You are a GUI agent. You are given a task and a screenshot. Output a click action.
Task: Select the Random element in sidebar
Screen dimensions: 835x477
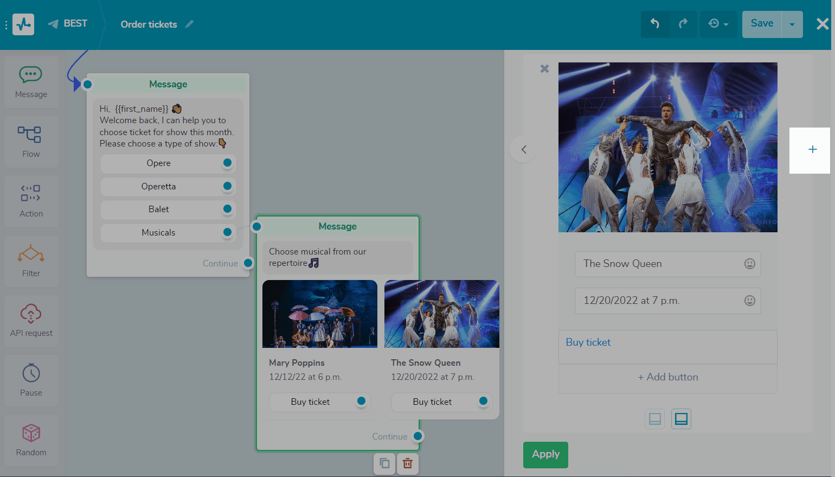pyautogui.click(x=31, y=440)
